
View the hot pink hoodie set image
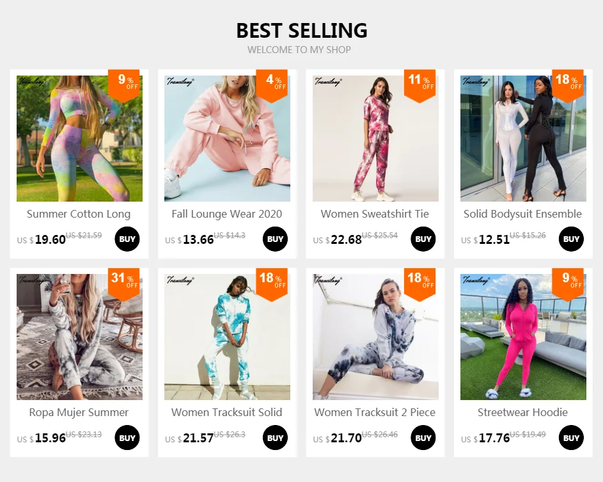523,337
